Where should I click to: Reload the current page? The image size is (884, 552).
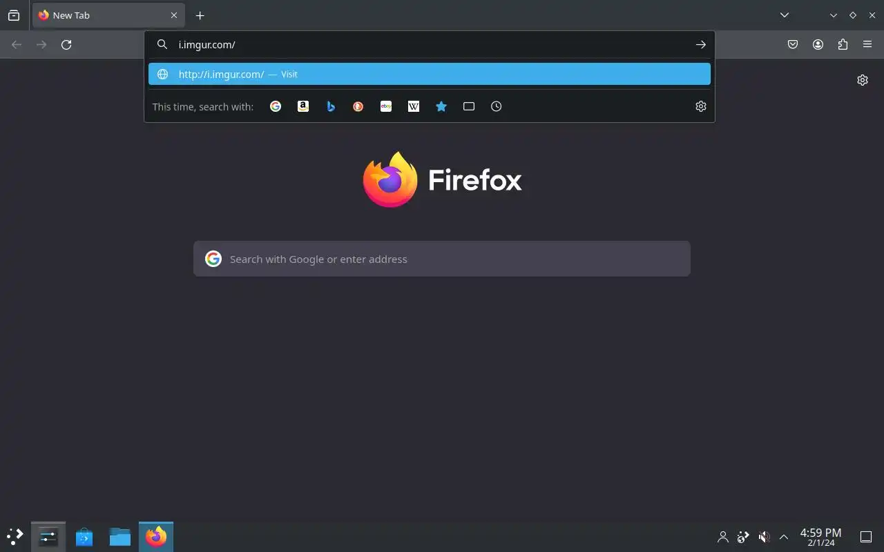click(66, 44)
